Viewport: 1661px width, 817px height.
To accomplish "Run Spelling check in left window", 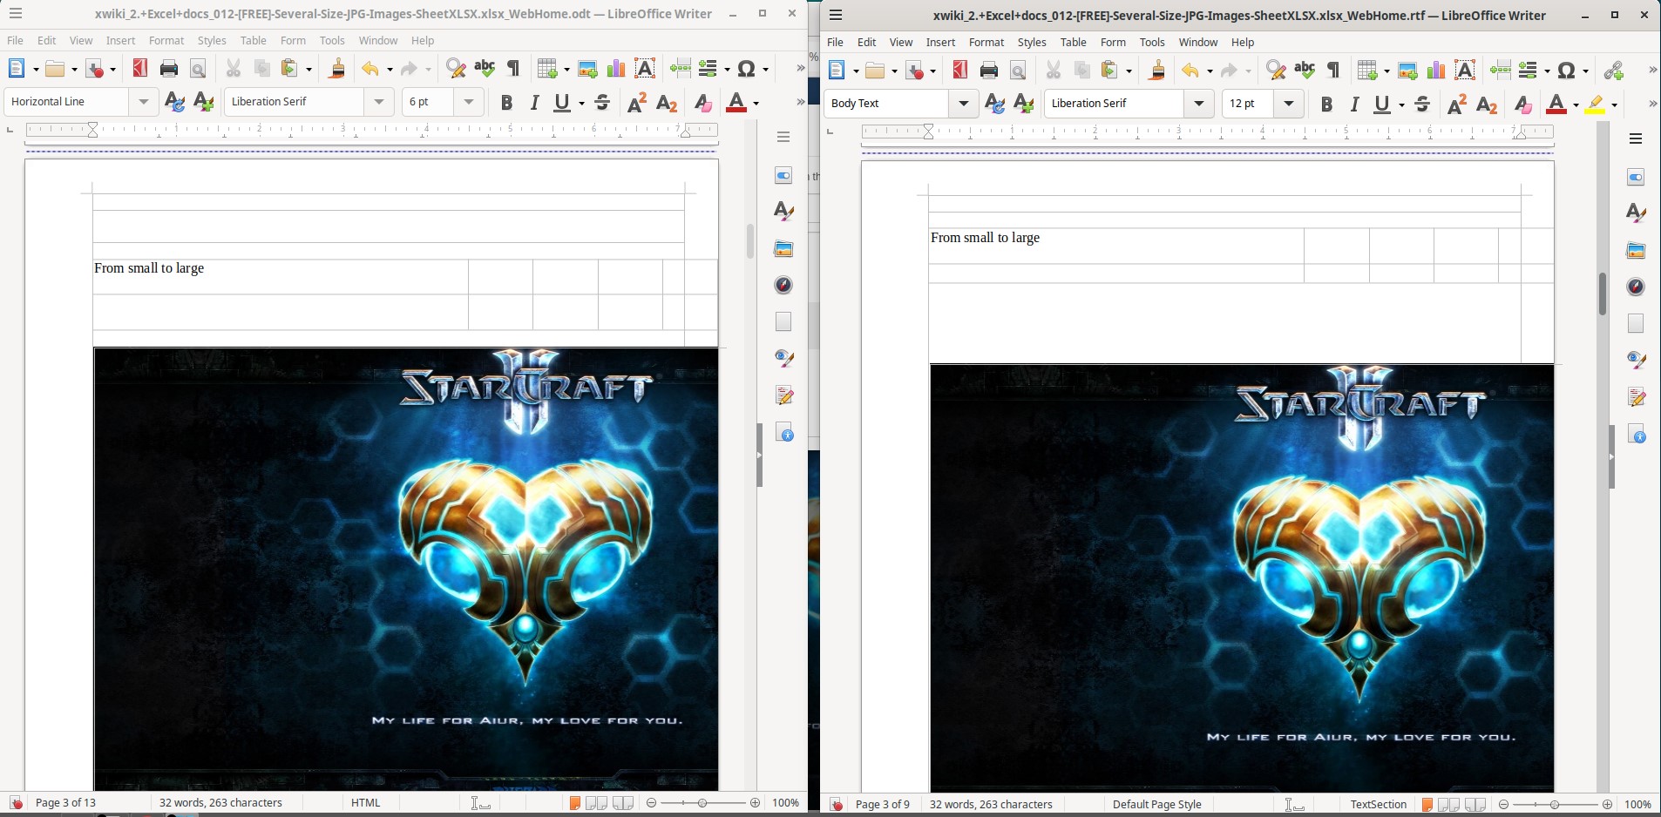I will click(x=485, y=69).
